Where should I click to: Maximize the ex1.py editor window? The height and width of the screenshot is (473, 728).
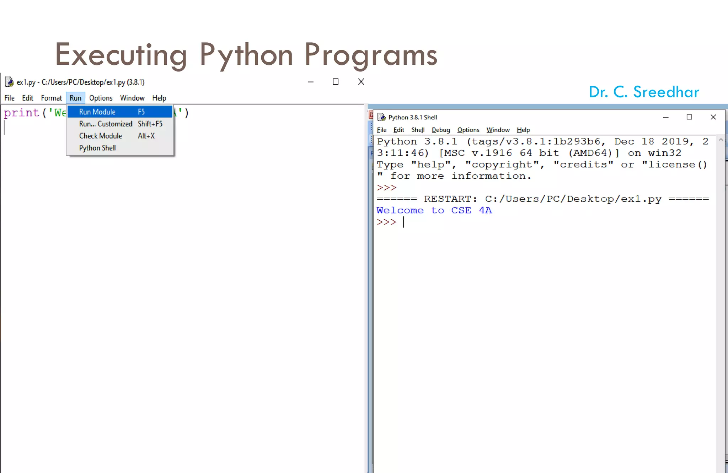click(x=335, y=82)
